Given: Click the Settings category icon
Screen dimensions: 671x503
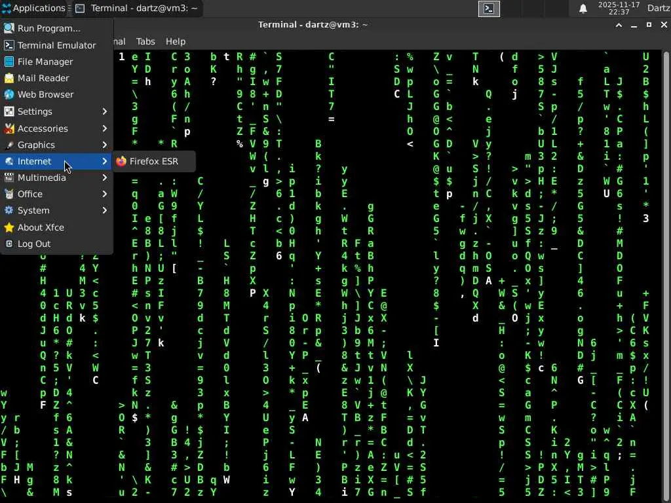Looking at the screenshot, I should click(x=9, y=111).
